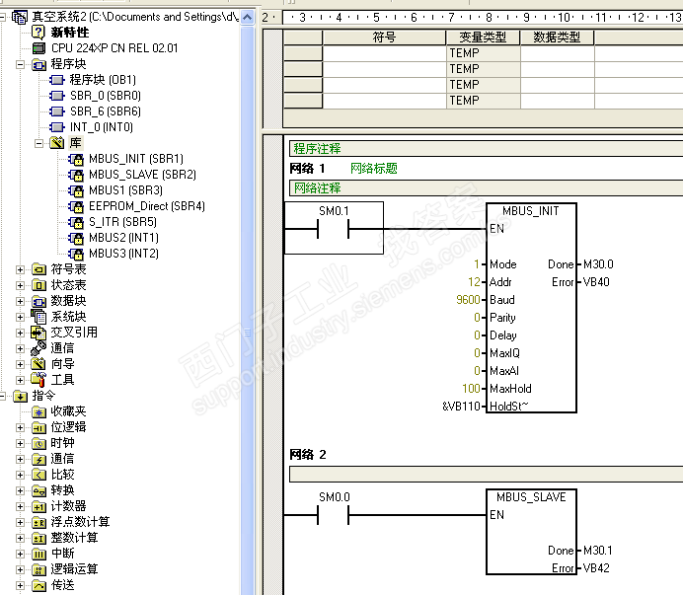Select the 程序块 (OB1) block icon
Image resolution: width=683 pixels, height=595 pixels.
click(x=57, y=80)
